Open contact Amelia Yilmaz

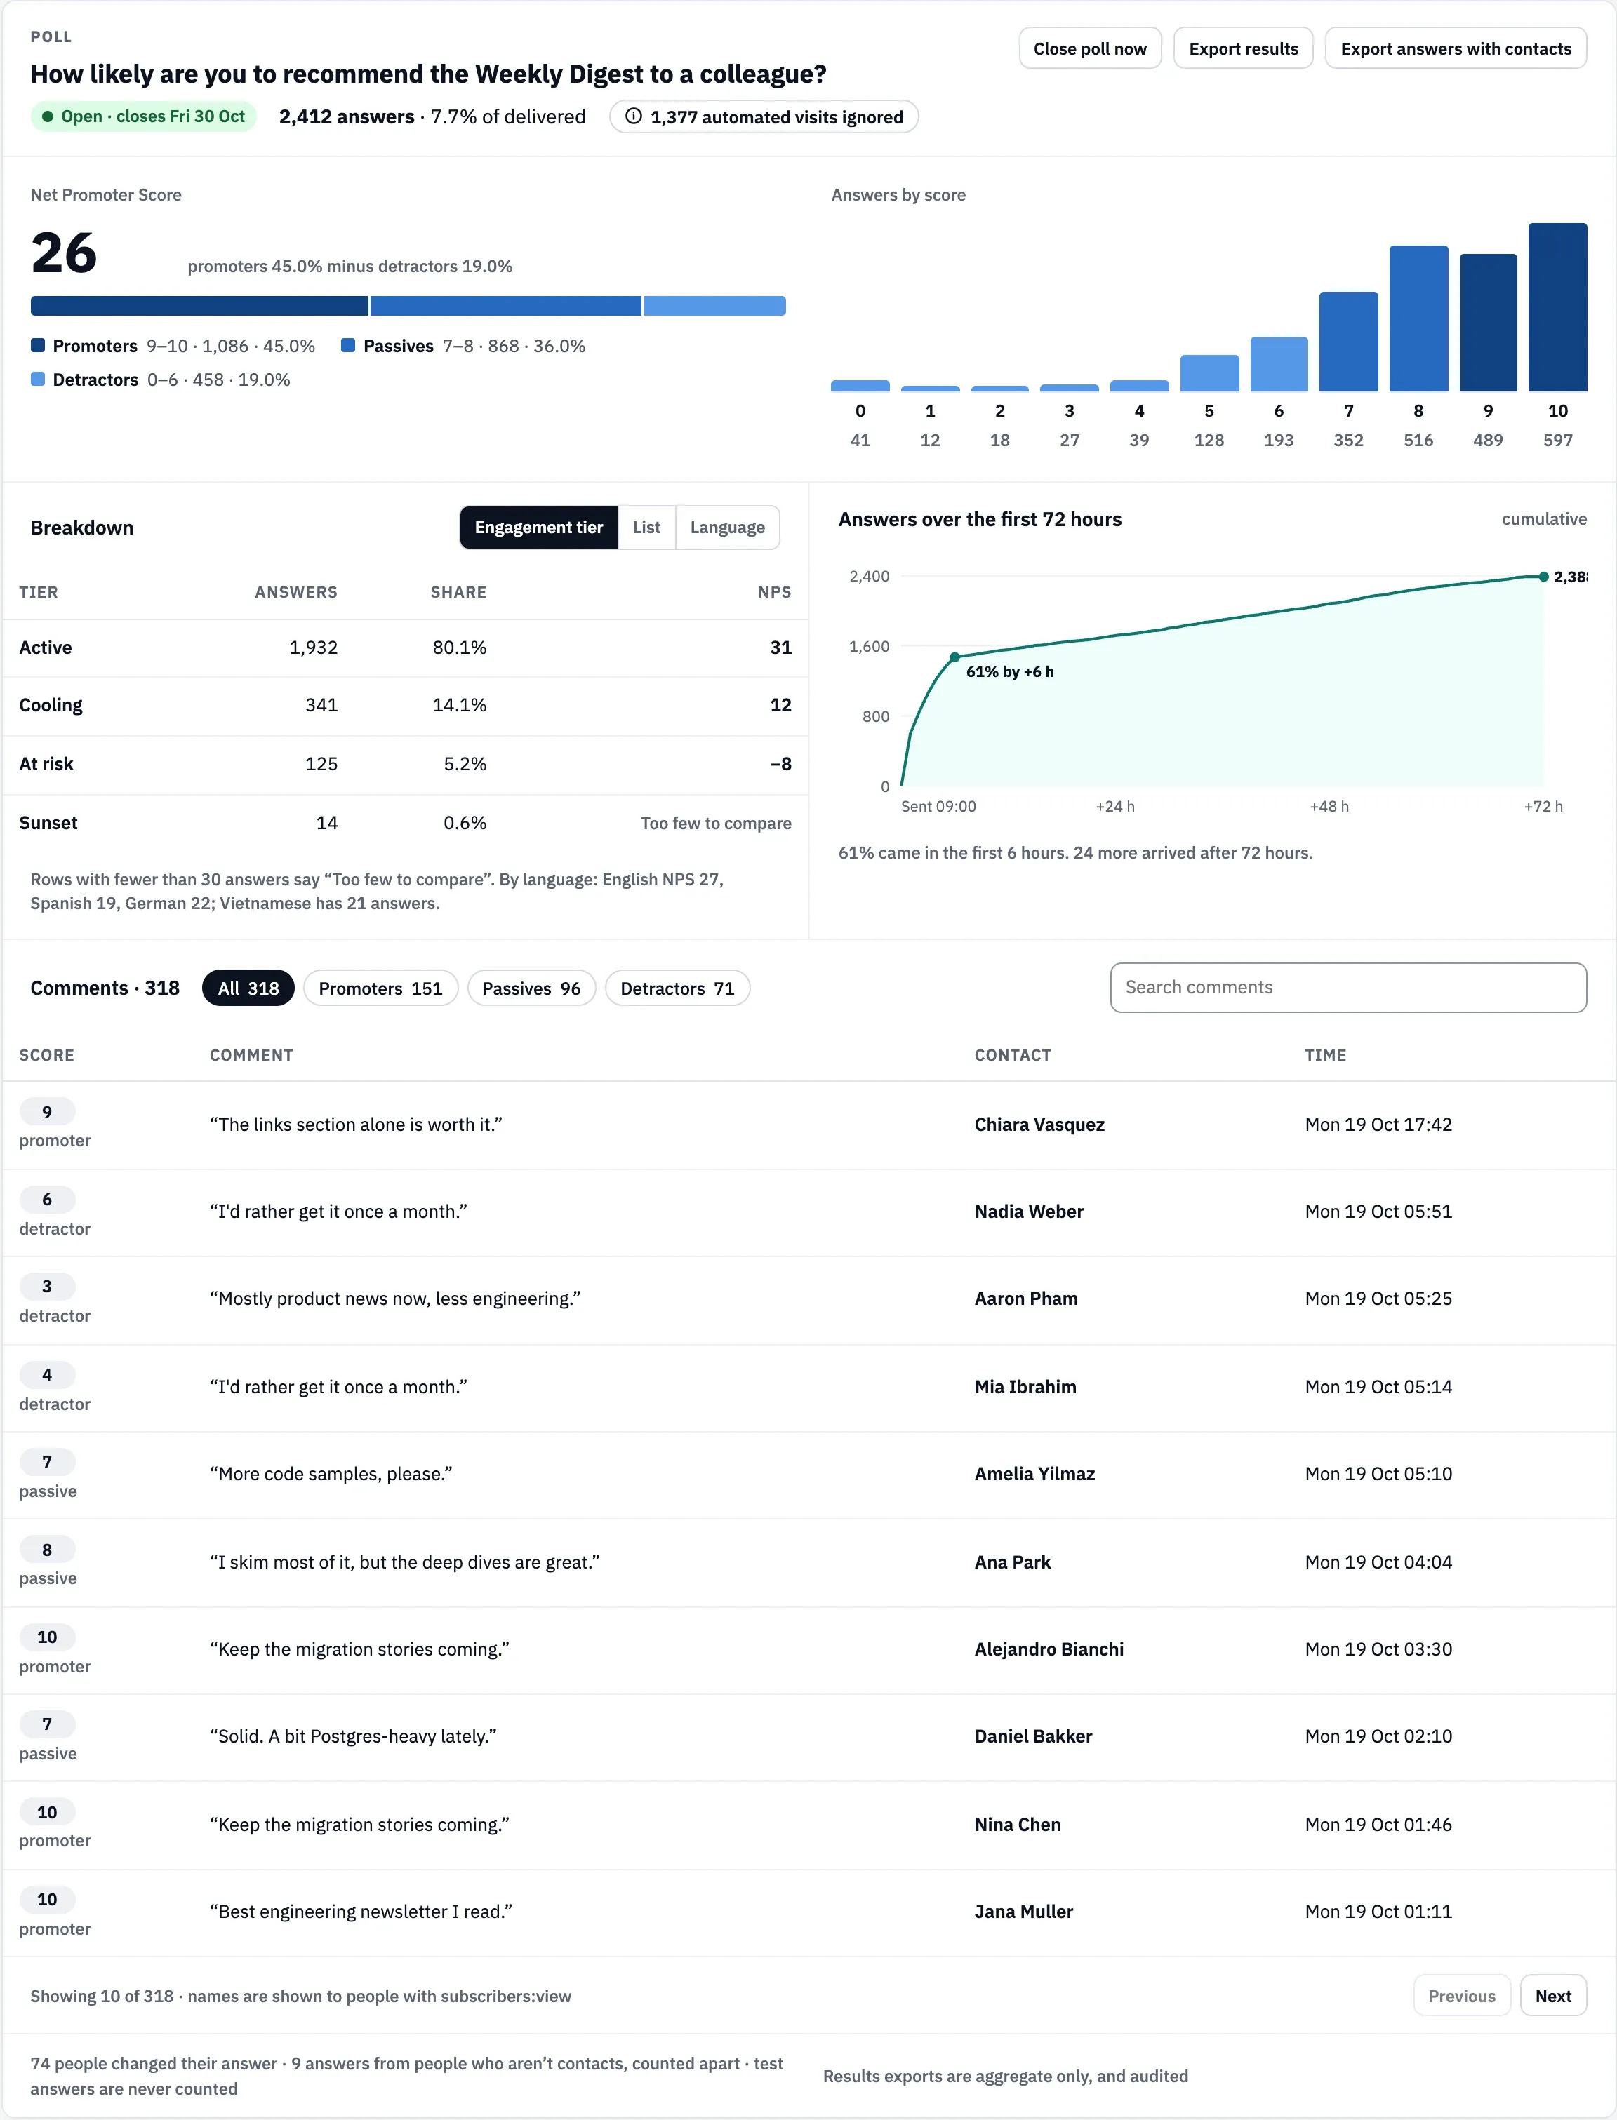(1034, 1472)
